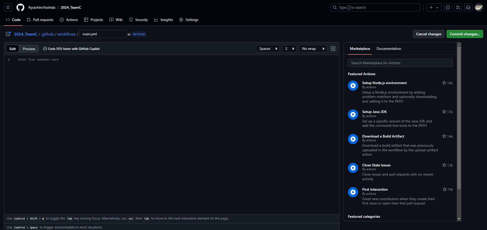Open your profile avatar menu
This screenshot has width=487, height=230.
tap(478, 7)
